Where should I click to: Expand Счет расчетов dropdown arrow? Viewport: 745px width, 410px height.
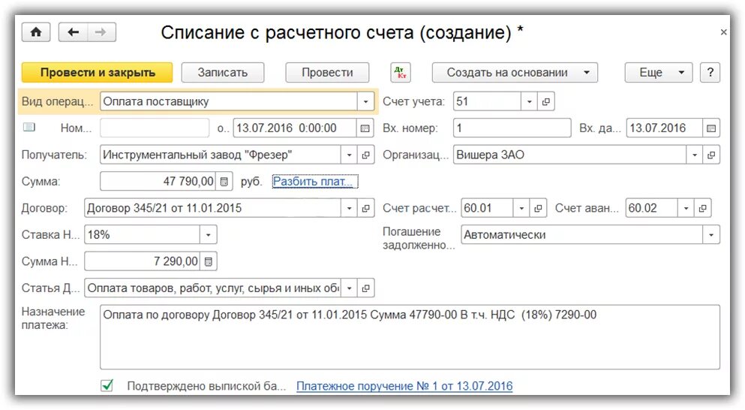[521, 208]
